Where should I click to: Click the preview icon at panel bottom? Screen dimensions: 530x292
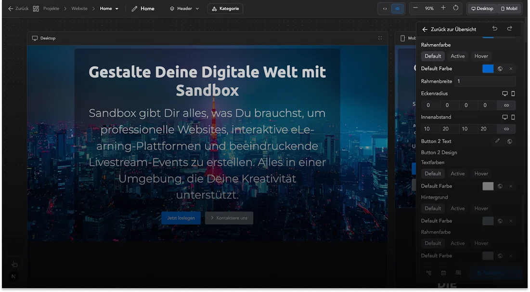point(443,273)
